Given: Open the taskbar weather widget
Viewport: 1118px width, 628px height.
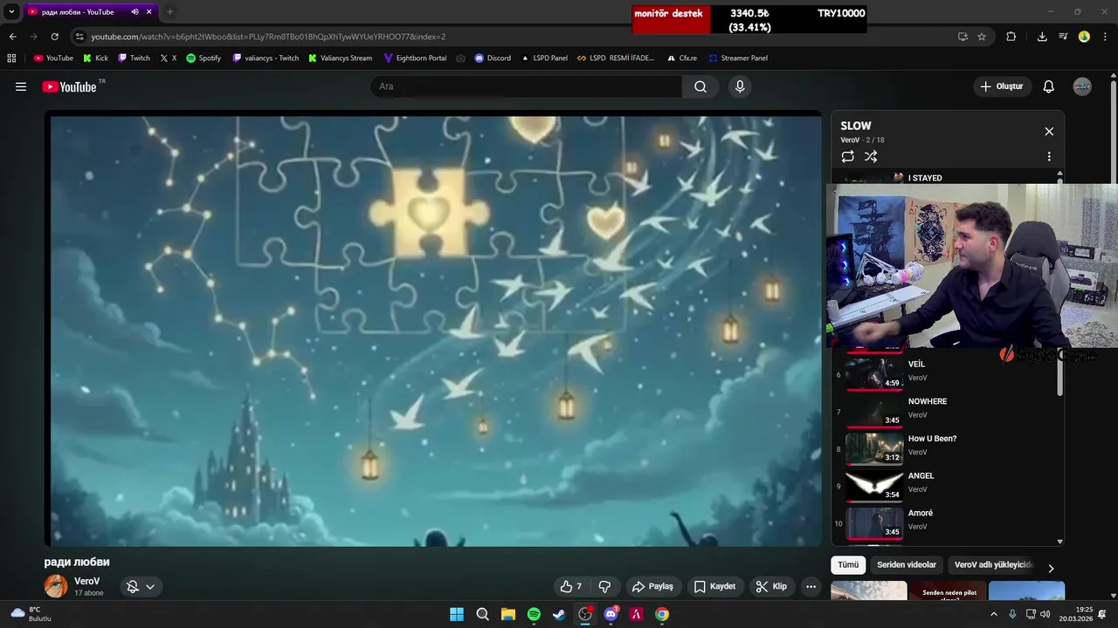Looking at the screenshot, I should 31,614.
